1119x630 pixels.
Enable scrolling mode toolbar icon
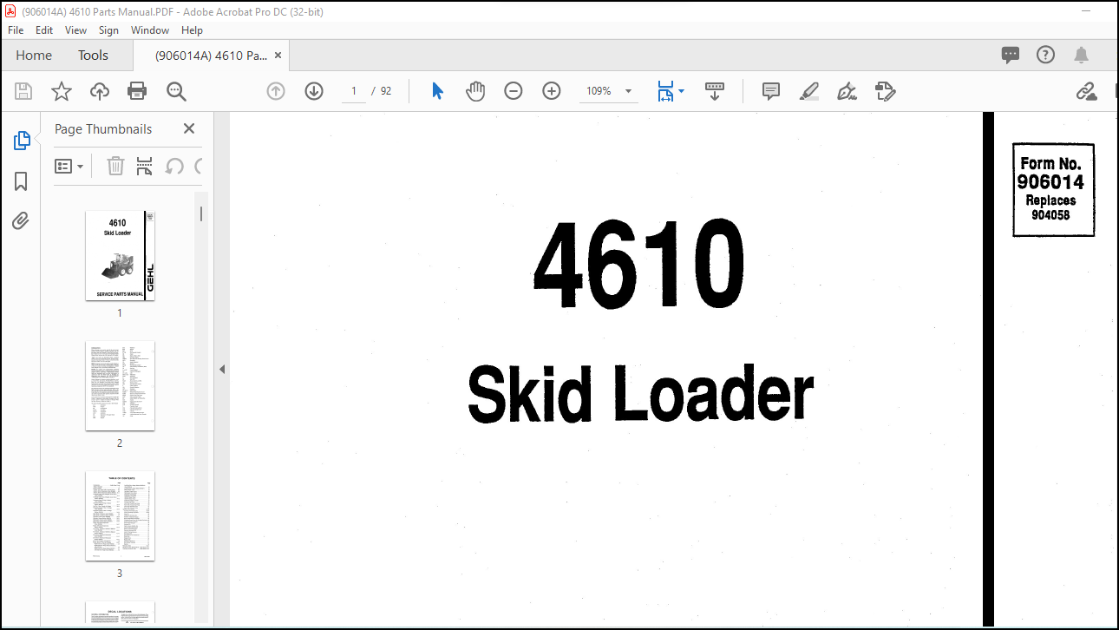click(715, 91)
